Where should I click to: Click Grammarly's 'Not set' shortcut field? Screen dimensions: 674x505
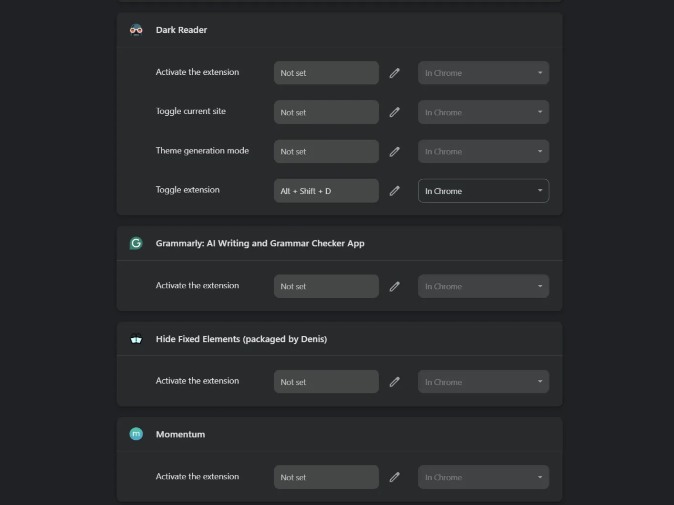point(326,286)
